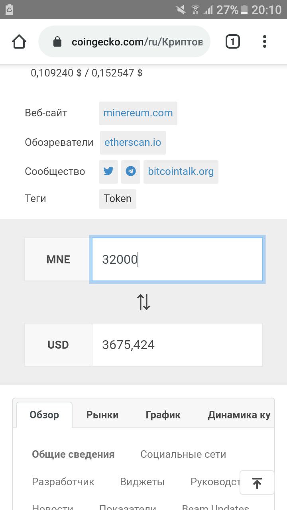Image resolution: width=287 pixels, height=510 pixels.
Task: Open the Социальные сети section
Action: point(183,455)
